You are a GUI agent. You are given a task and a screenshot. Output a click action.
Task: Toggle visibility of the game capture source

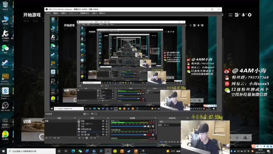[x=103, y=132]
